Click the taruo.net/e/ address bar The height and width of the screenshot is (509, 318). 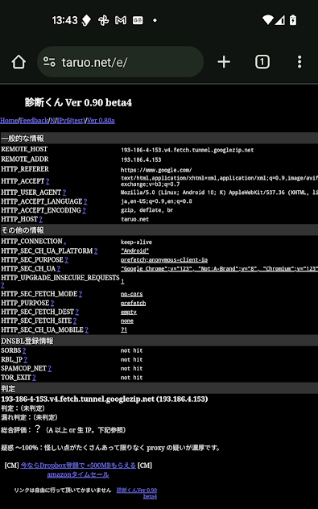tap(121, 62)
